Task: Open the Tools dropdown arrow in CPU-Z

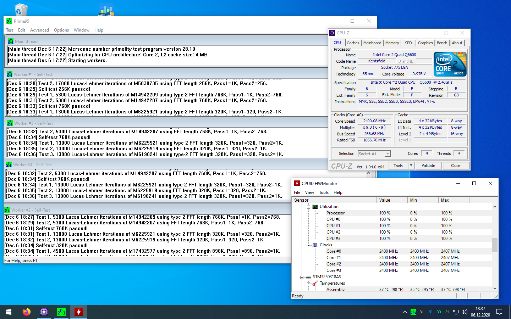Action: (411, 166)
